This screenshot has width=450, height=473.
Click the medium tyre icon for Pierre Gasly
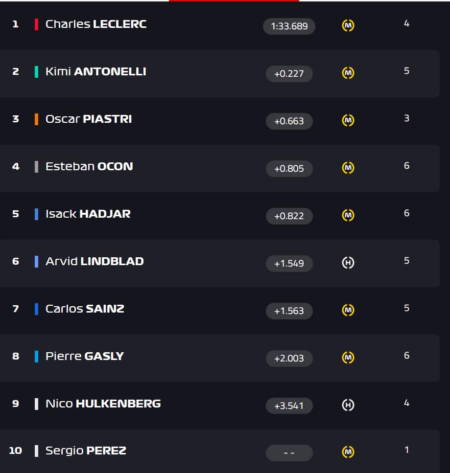[348, 358]
